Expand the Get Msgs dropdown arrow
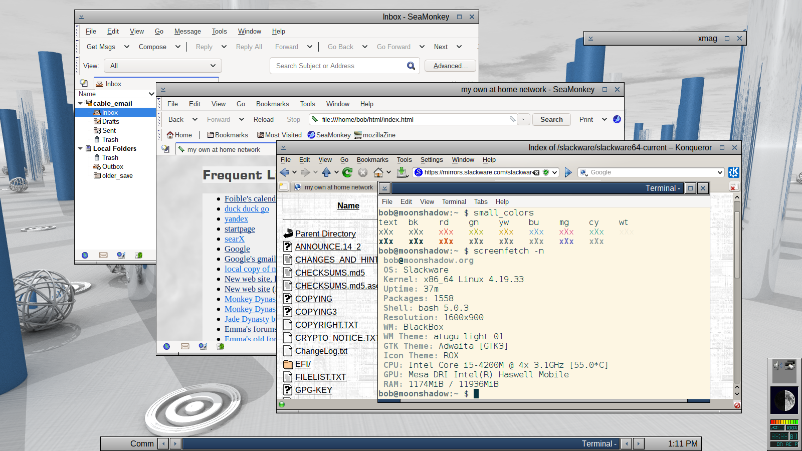 [x=127, y=47]
